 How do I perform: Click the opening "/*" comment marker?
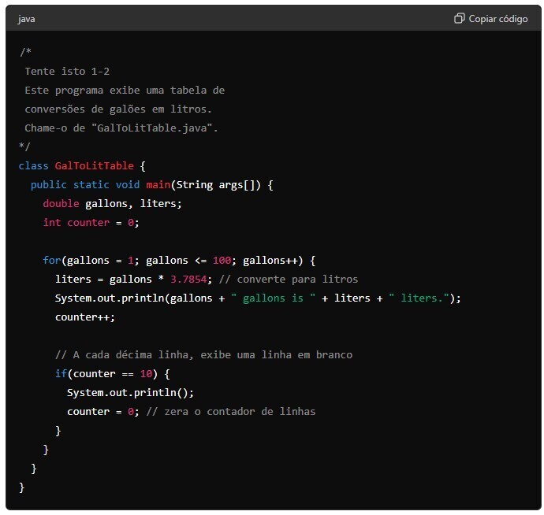tap(25, 52)
